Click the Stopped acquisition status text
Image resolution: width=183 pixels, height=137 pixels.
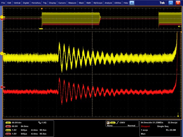coord(145,126)
